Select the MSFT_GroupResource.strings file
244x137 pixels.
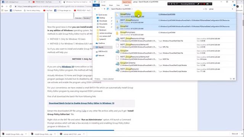point(175,40)
